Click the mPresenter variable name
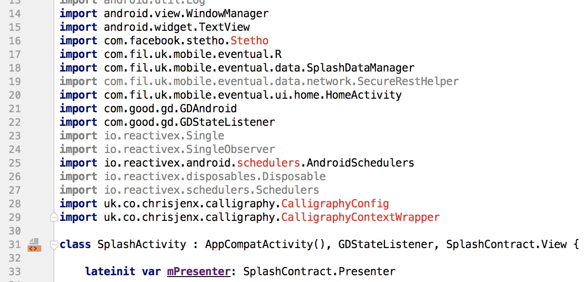This screenshot has height=282, width=587. (198, 272)
